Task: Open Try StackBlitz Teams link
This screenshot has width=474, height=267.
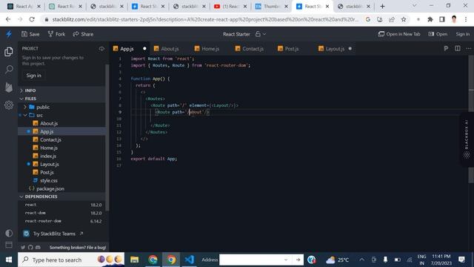Action: 53,234
